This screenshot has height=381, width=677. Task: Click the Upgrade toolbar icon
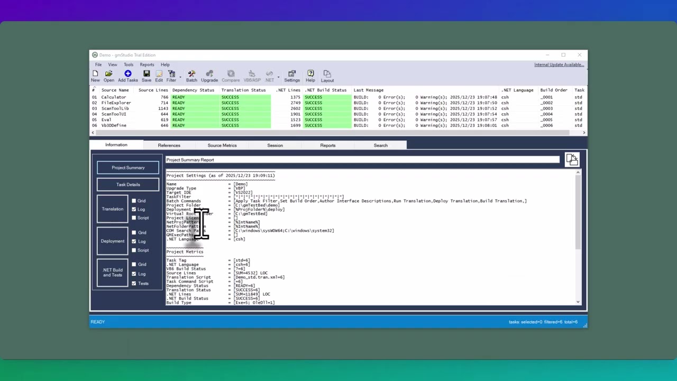tap(209, 76)
